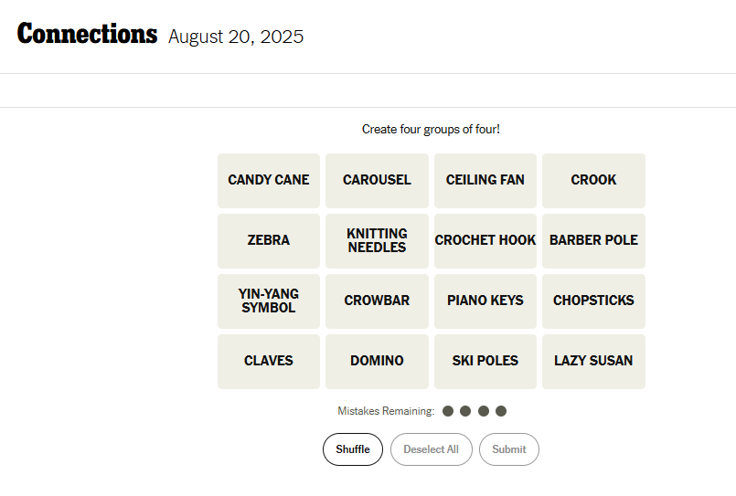This screenshot has width=736, height=496.
Task: Toggle the CHOPSTICKS tile
Action: [593, 301]
